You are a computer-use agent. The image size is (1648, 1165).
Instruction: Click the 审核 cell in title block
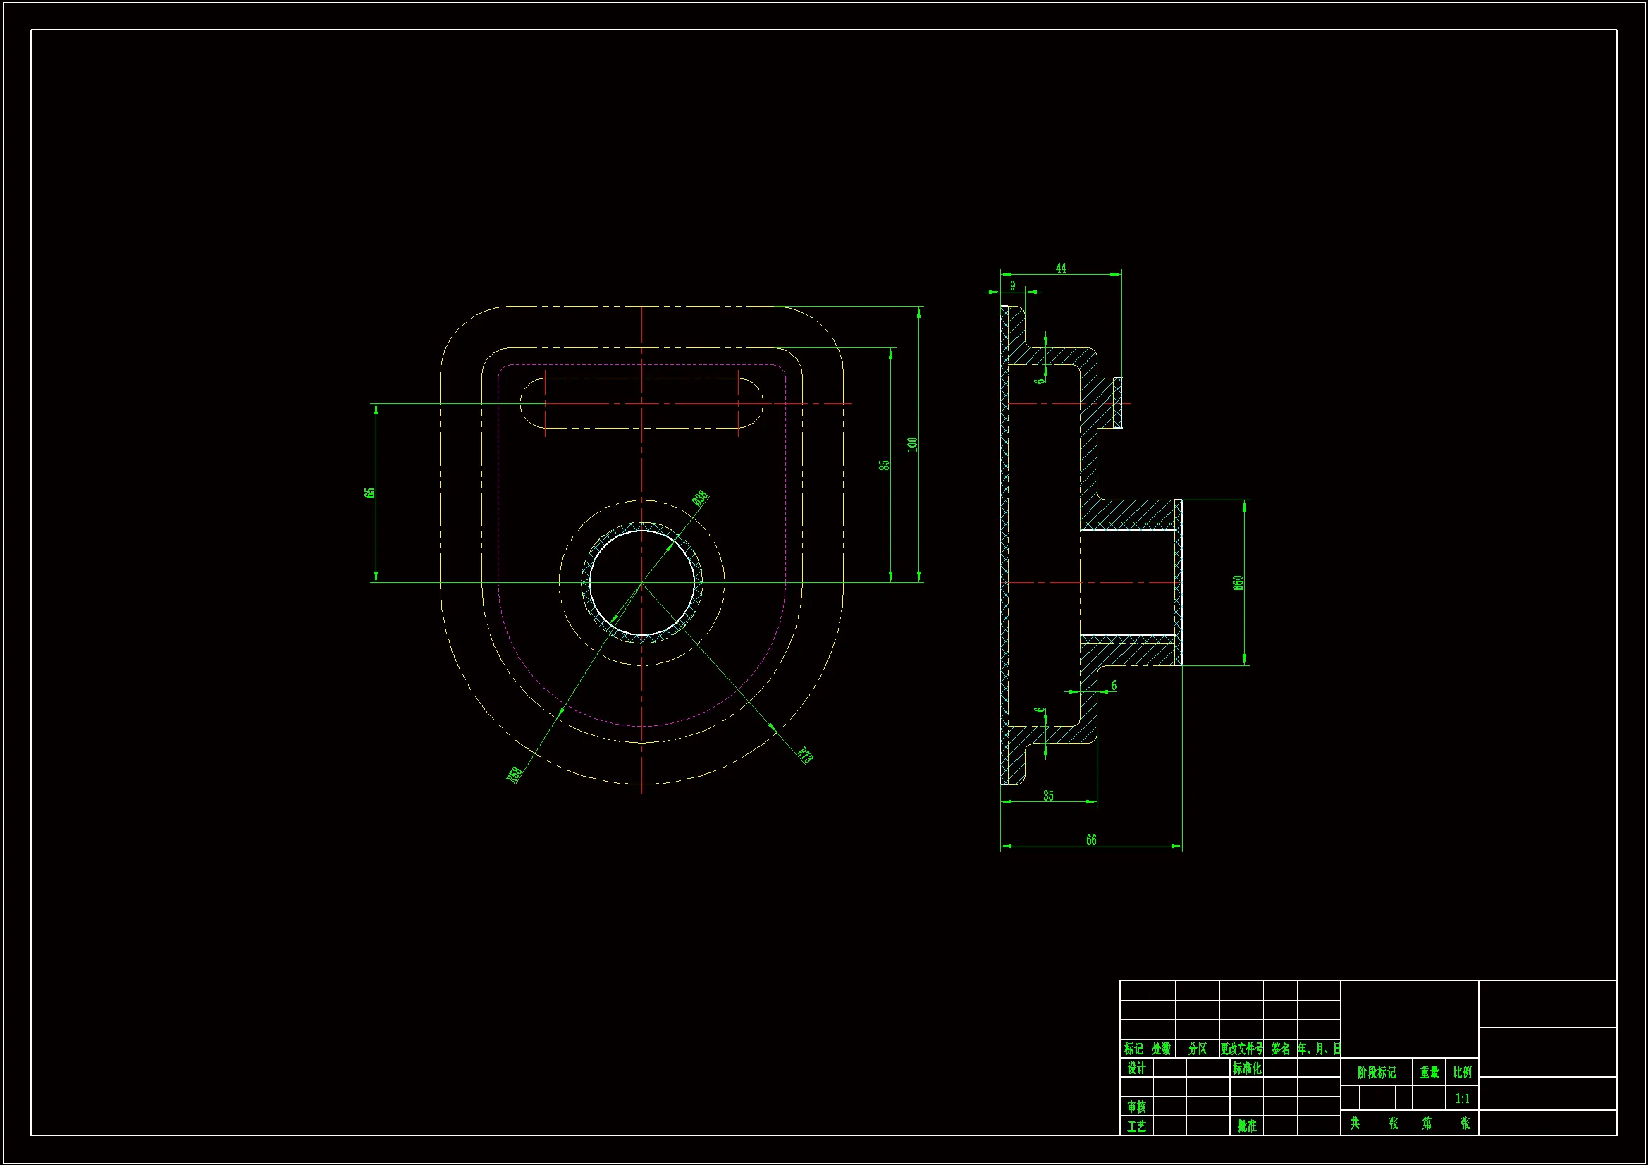point(1136,1107)
